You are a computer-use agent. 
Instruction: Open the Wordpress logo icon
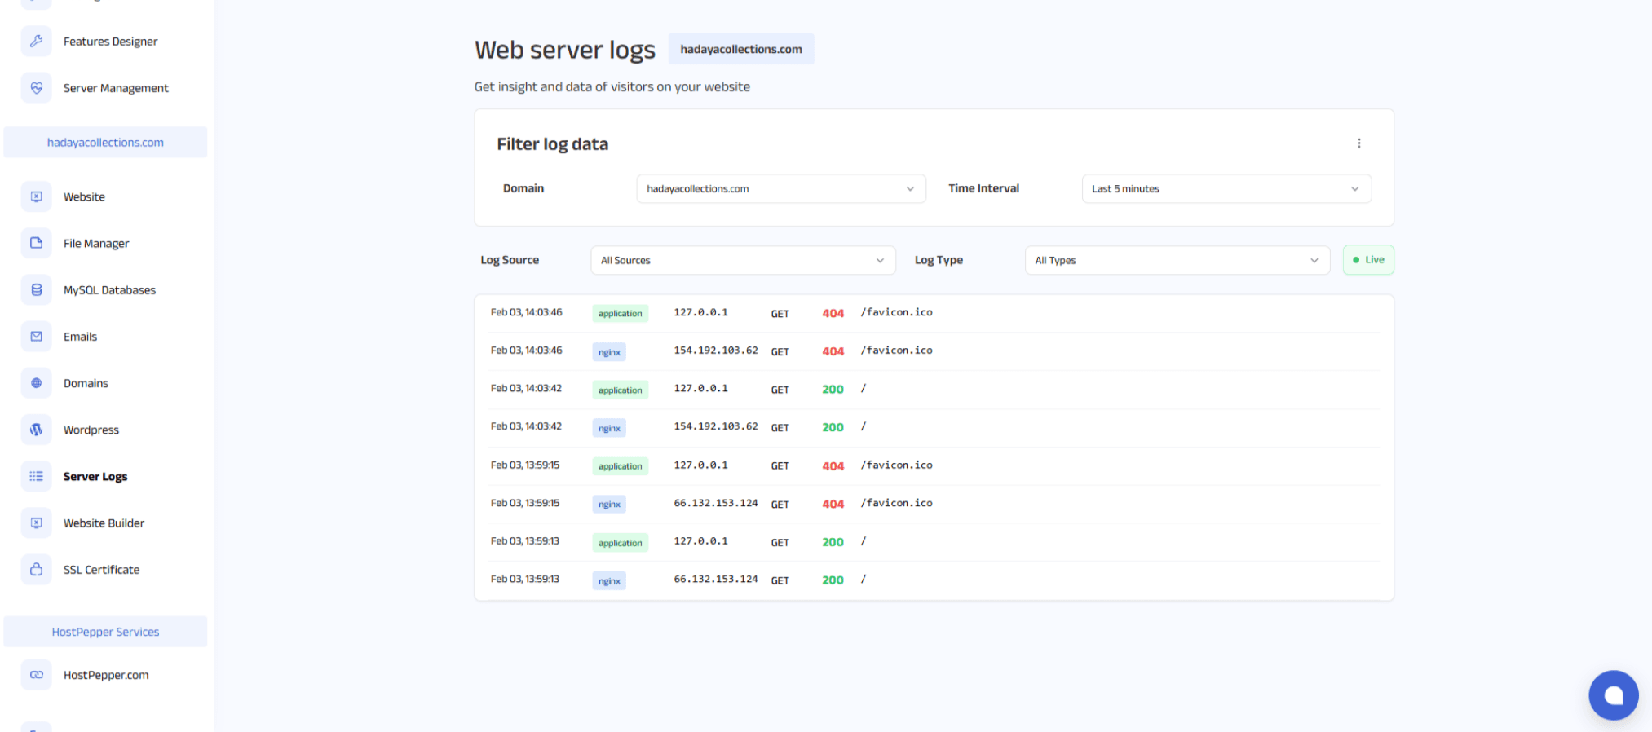point(37,430)
